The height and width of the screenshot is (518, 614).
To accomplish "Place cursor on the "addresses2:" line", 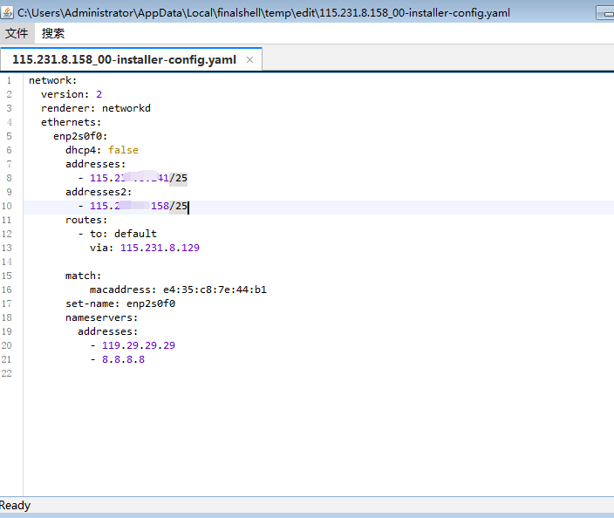I will coord(99,192).
